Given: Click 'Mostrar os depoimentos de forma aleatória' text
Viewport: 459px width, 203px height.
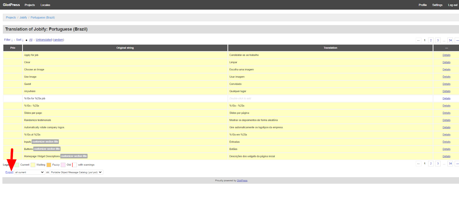Looking at the screenshot, I should (253, 120).
